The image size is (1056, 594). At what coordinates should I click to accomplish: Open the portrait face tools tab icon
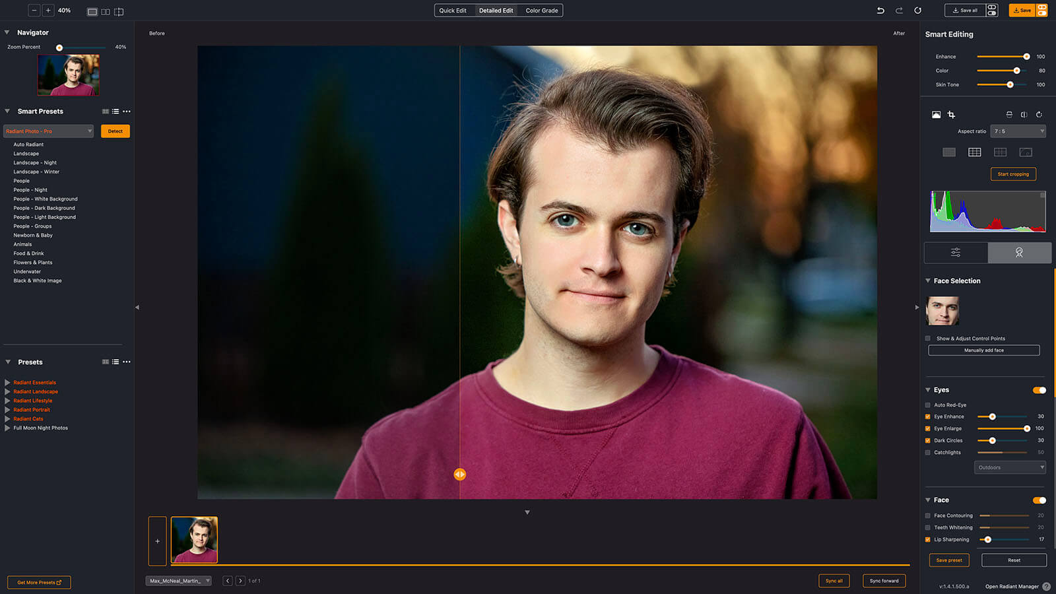point(1019,253)
